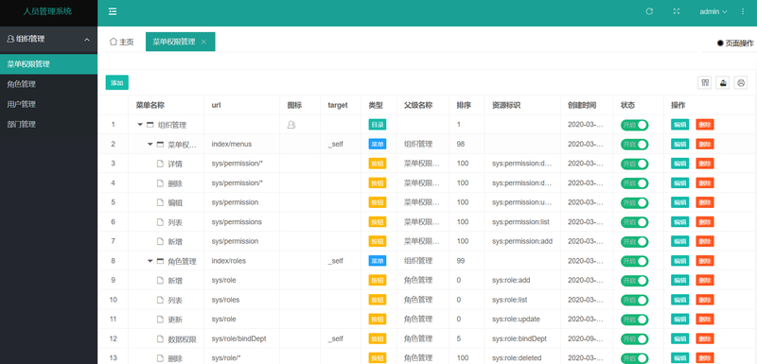This screenshot has height=364, width=757.
Task: Click 编辑 for the sys:role:bindDept row
Action: point(679,338)
